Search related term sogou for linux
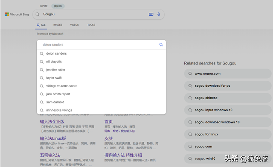Screen dimensions: 273x167 click(x=228, y=135)
